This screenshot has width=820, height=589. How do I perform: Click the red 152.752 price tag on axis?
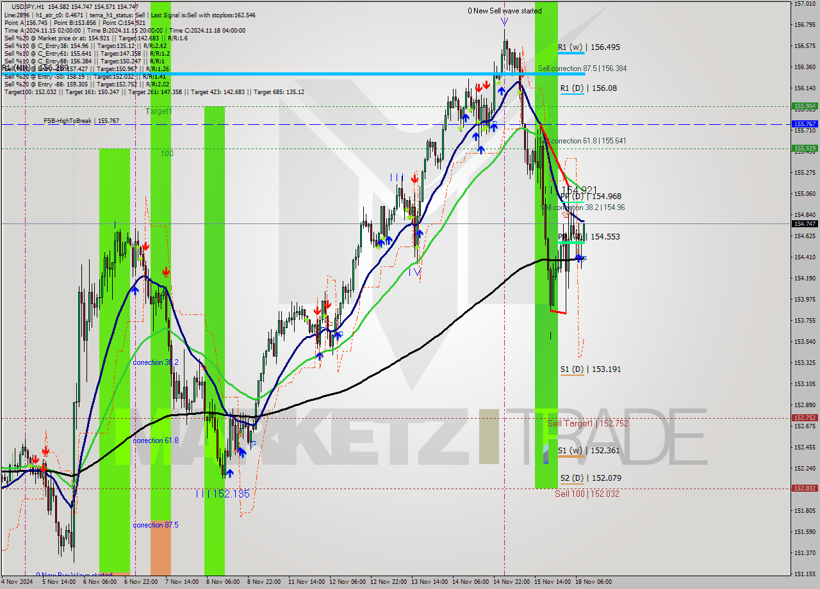coord(805,418)
